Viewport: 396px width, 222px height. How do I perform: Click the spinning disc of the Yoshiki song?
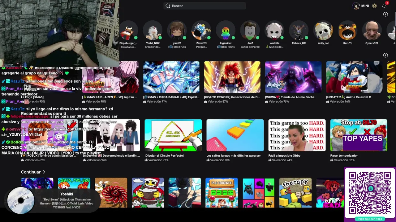coord(21,200)
